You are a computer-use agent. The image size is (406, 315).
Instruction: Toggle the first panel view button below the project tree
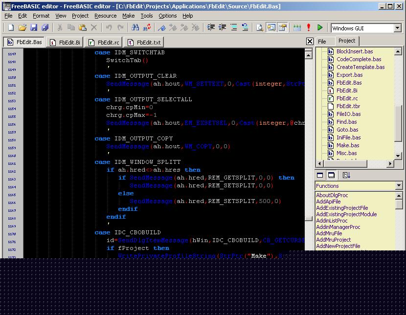(320, 175)
